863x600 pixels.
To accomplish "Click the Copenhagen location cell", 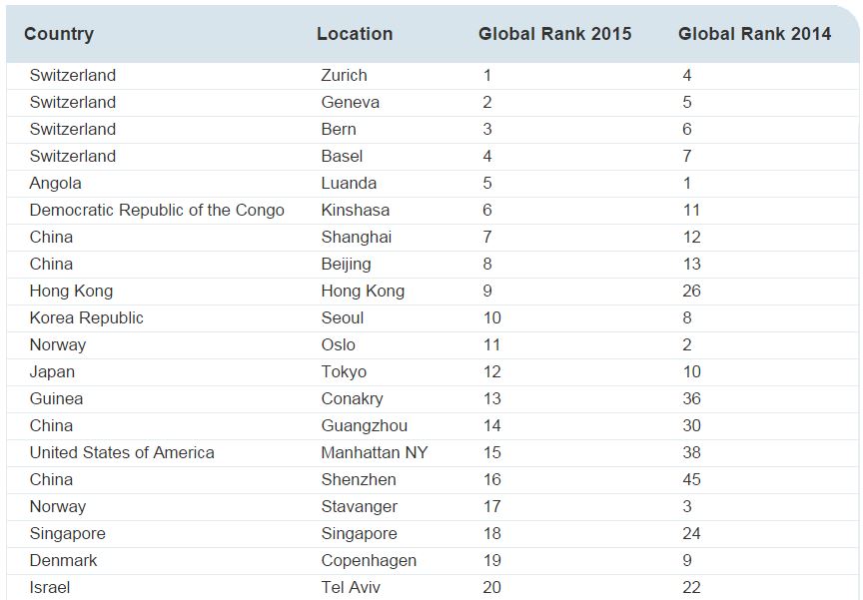I will point(369,560).
